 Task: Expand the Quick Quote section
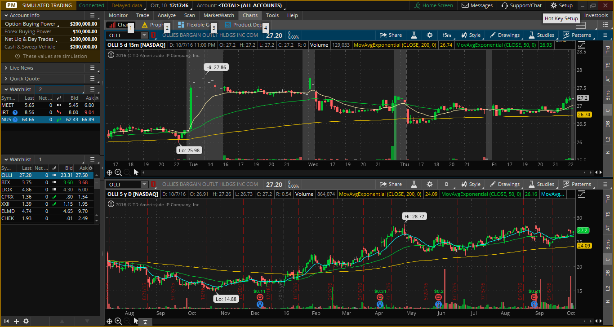(6, 79)
